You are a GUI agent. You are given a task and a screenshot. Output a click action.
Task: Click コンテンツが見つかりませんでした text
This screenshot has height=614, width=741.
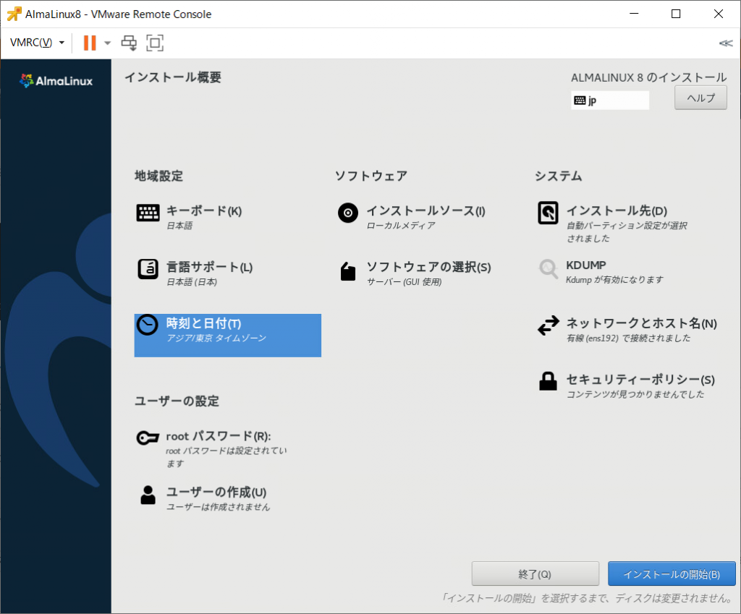coord(635,394)
